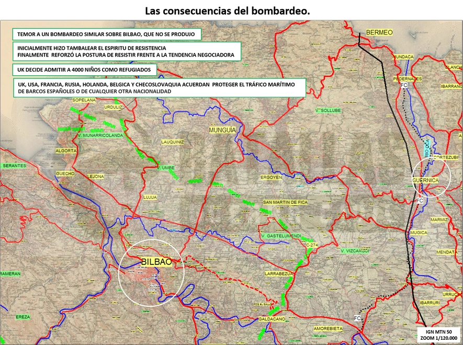This screenshot has width=463, height=345.
Task: Select the BERMEO label on the coast
Action: pos(379,32)
